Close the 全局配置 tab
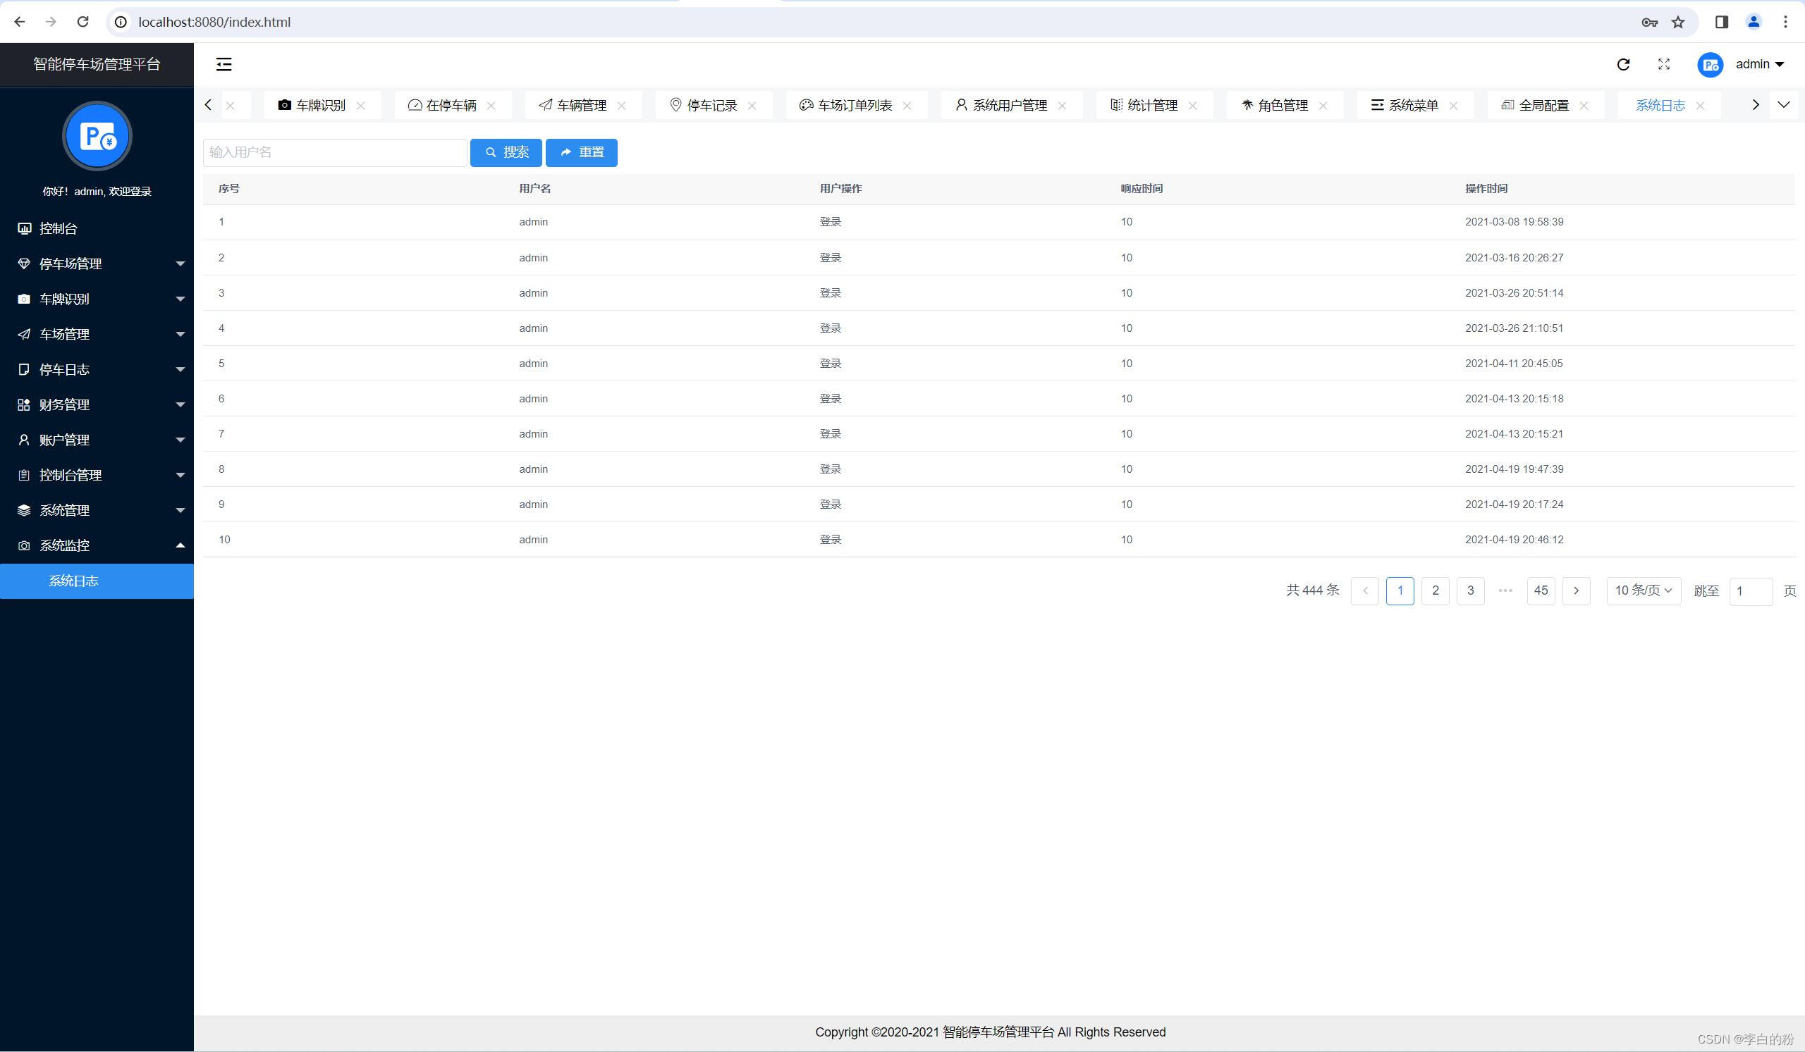This screenshot has height=1052, width=1805. click(x=1584, y=106)
